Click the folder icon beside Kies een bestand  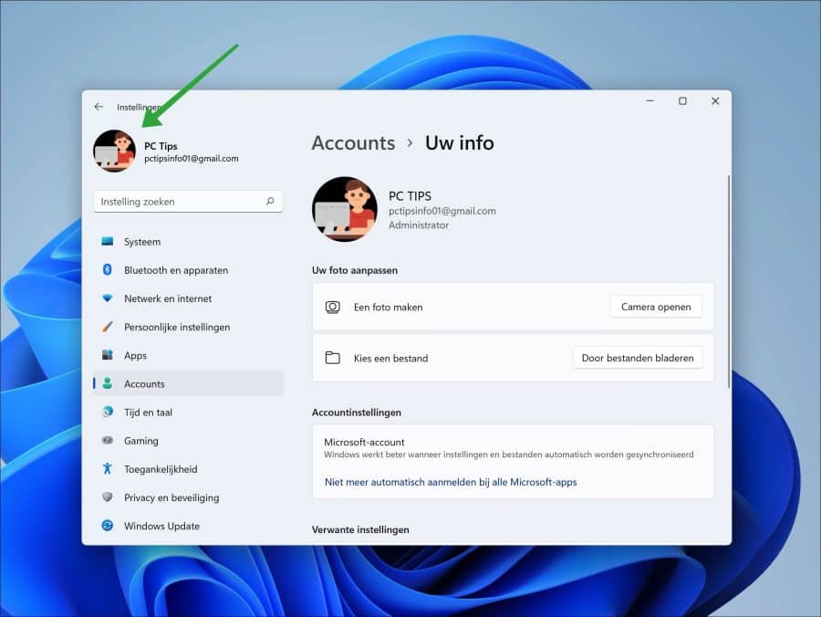coord(332,359)
